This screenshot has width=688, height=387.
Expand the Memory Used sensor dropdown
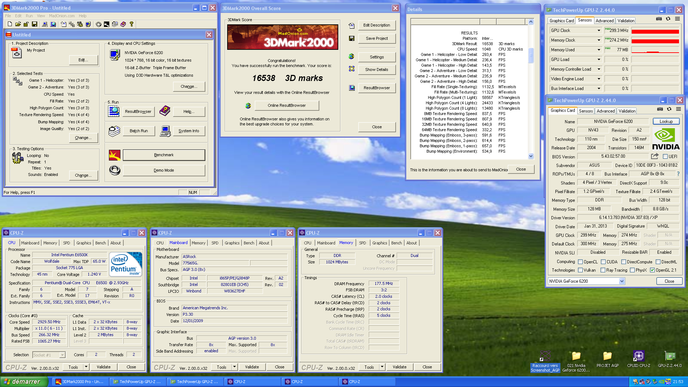[599, 50]
